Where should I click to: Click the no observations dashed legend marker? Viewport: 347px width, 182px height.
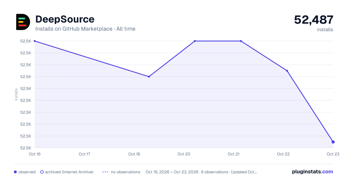pyautogui.click(x=105, y=172)
